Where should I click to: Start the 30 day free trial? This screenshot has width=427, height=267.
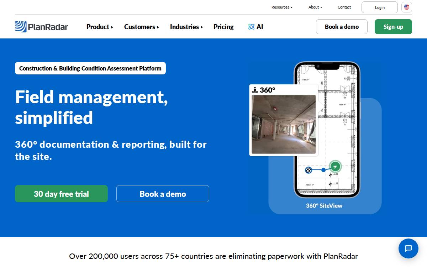tap(61, 194)
